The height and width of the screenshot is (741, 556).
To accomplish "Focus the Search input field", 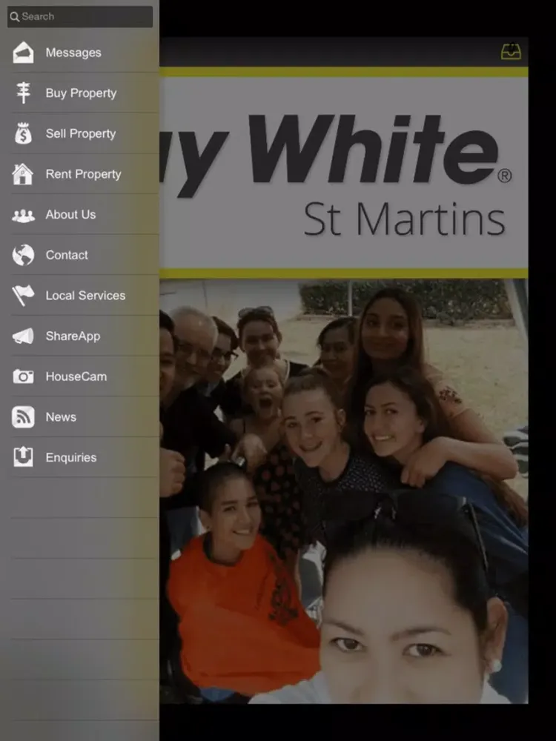I will click(80, 16).
